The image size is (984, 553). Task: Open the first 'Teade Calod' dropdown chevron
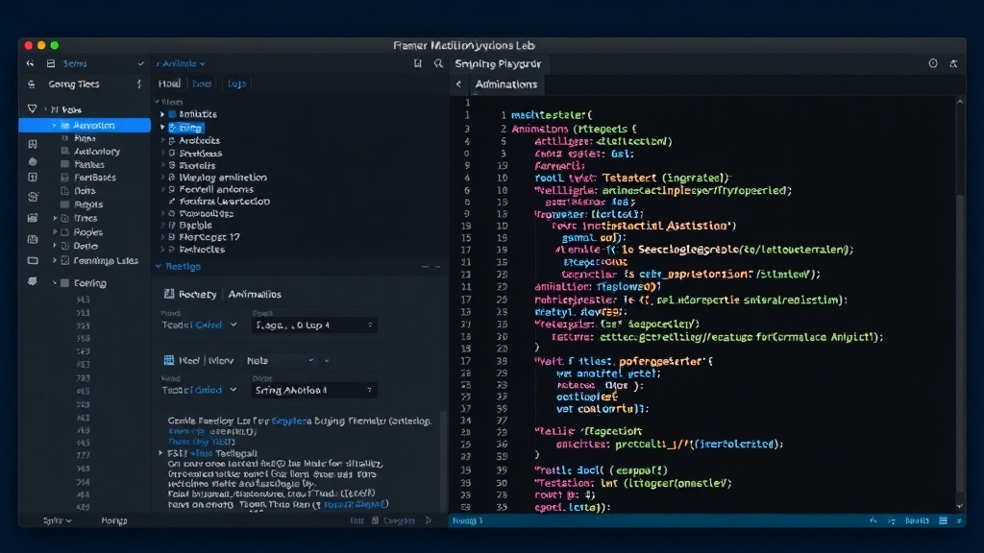click(234, 325)
